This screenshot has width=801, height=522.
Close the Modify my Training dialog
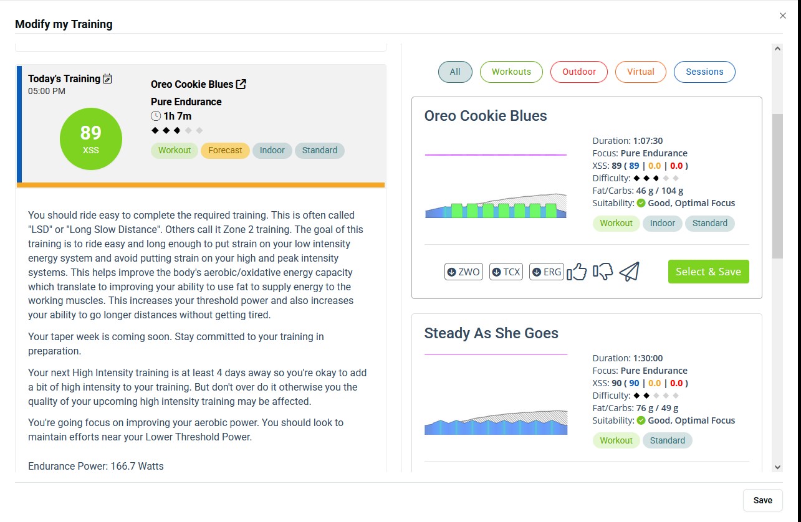coord(783,16)
